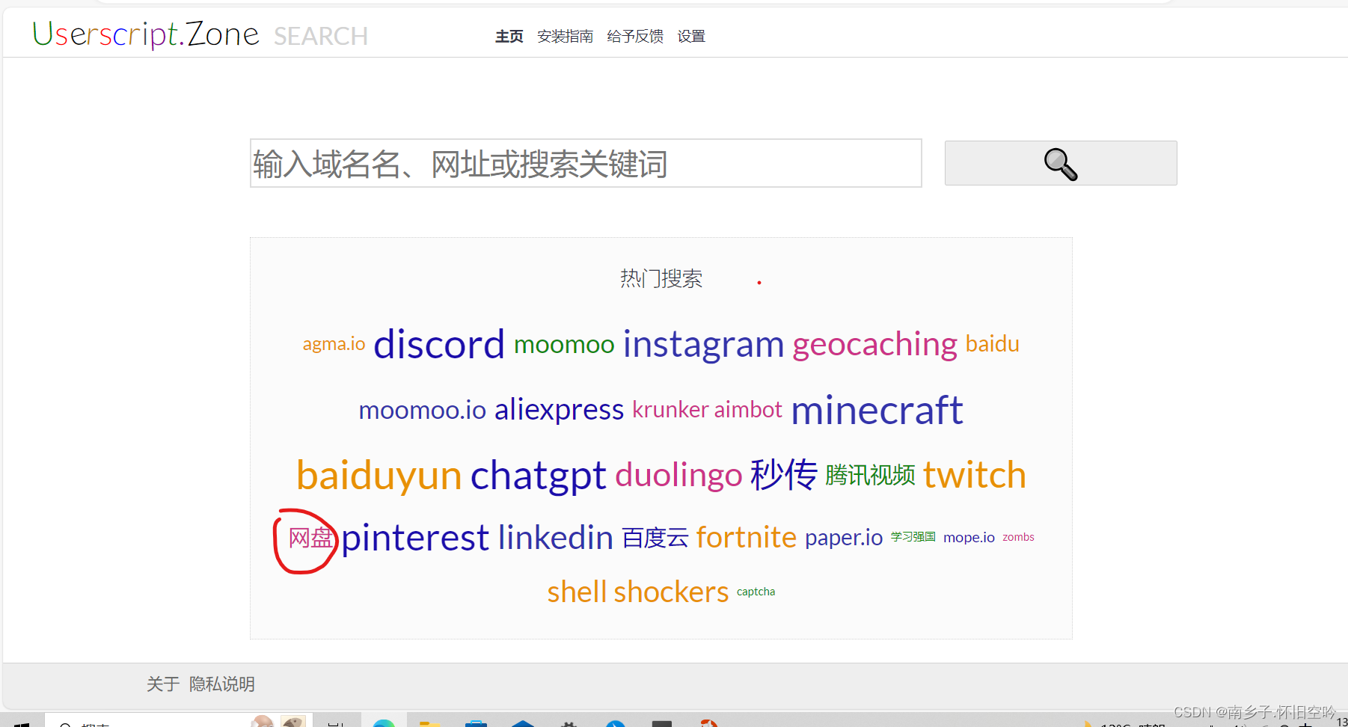
Task: Click the small 学习强国 tag
Action: pyautogui.click(x=913, y=537)
